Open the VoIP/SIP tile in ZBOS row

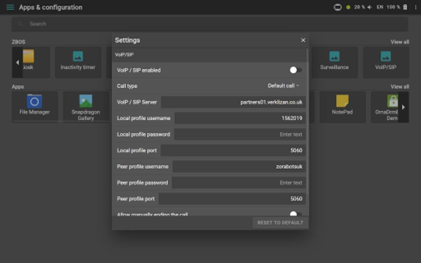pos(386,62)
